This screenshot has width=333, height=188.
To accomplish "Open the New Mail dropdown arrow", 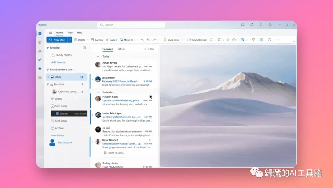I will pyautogui.click(x=70, y=40).
